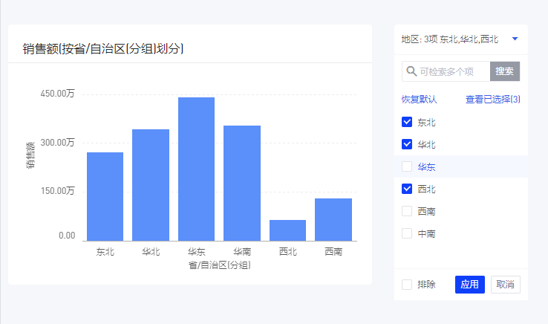
Task: Click the 搜索 search button
Action: click(505, 71)
